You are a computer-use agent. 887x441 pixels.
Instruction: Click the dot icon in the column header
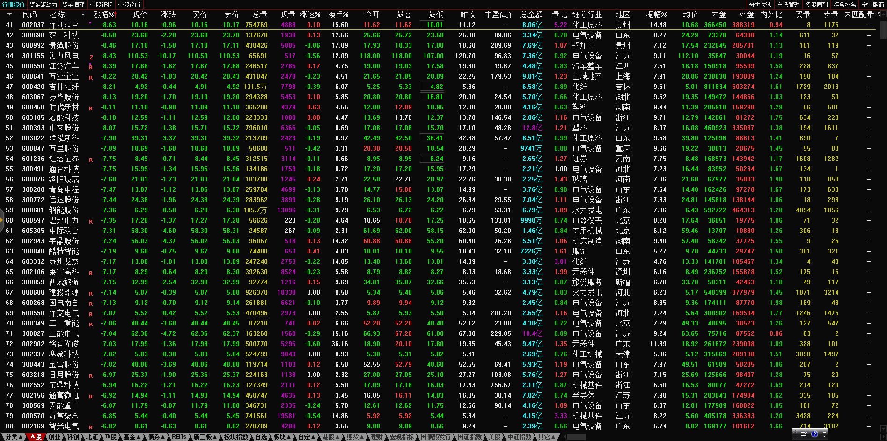[x=83, y=14]
